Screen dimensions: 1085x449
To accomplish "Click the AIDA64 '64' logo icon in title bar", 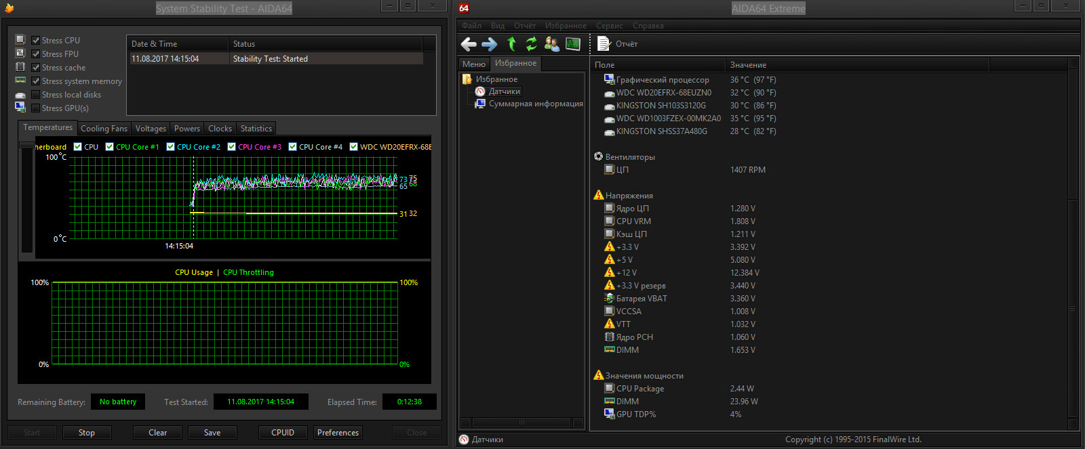I will (x=464, y=8).
